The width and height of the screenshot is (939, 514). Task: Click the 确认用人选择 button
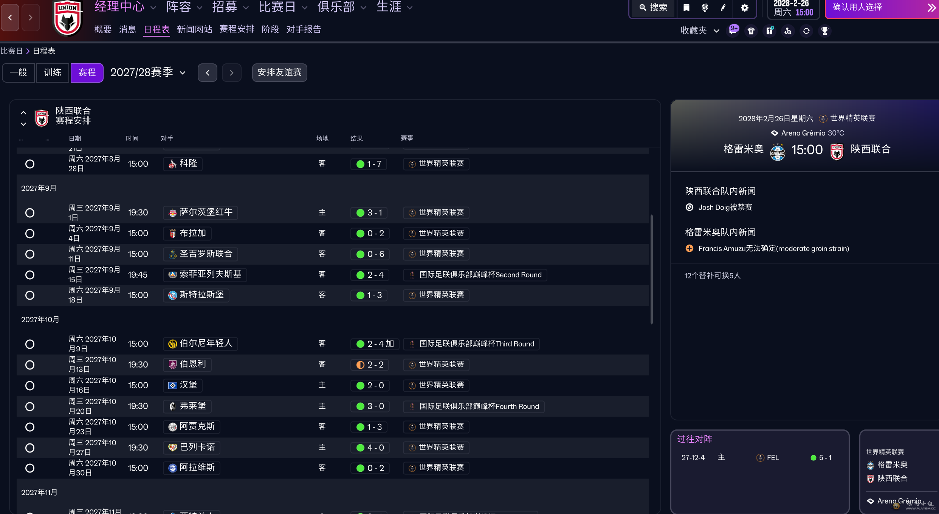[x=882, y=8]
